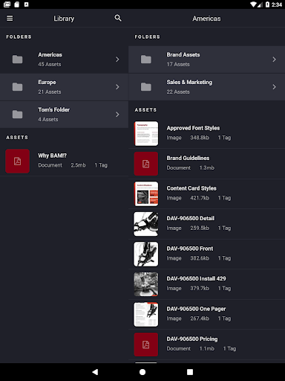Viewport: 285px width, 381px height.
Task: Select the Sales & Marketing folder name
Action: click(x=189, y=83)
